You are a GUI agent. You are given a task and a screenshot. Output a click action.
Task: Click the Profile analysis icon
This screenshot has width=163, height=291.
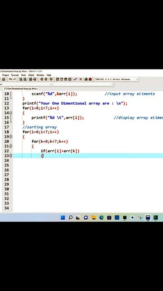click(86, 79)
